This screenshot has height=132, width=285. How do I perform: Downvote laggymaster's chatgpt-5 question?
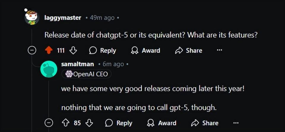point(73,51)
